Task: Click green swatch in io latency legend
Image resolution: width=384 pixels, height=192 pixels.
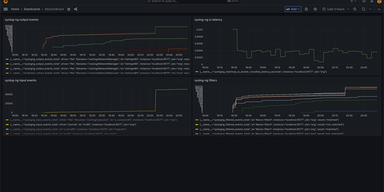Action: click(197, 72)
